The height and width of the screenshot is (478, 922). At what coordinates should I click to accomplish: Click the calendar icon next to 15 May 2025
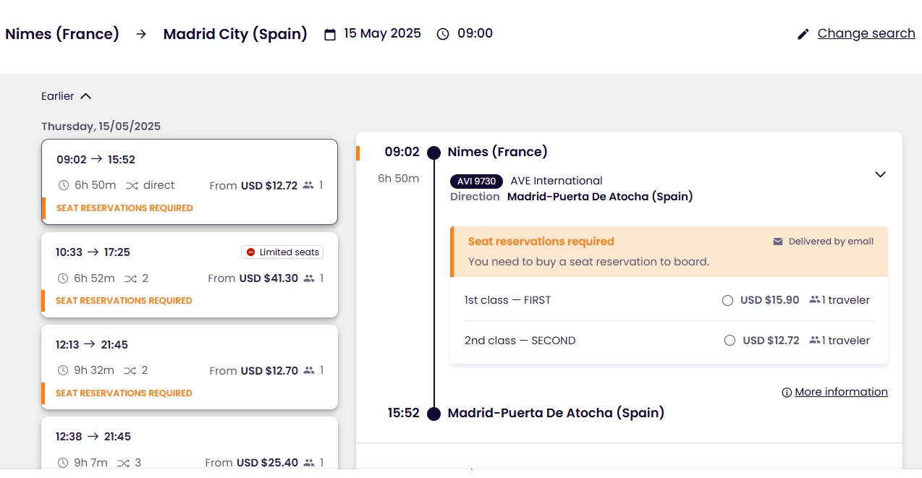coord(330,34)
